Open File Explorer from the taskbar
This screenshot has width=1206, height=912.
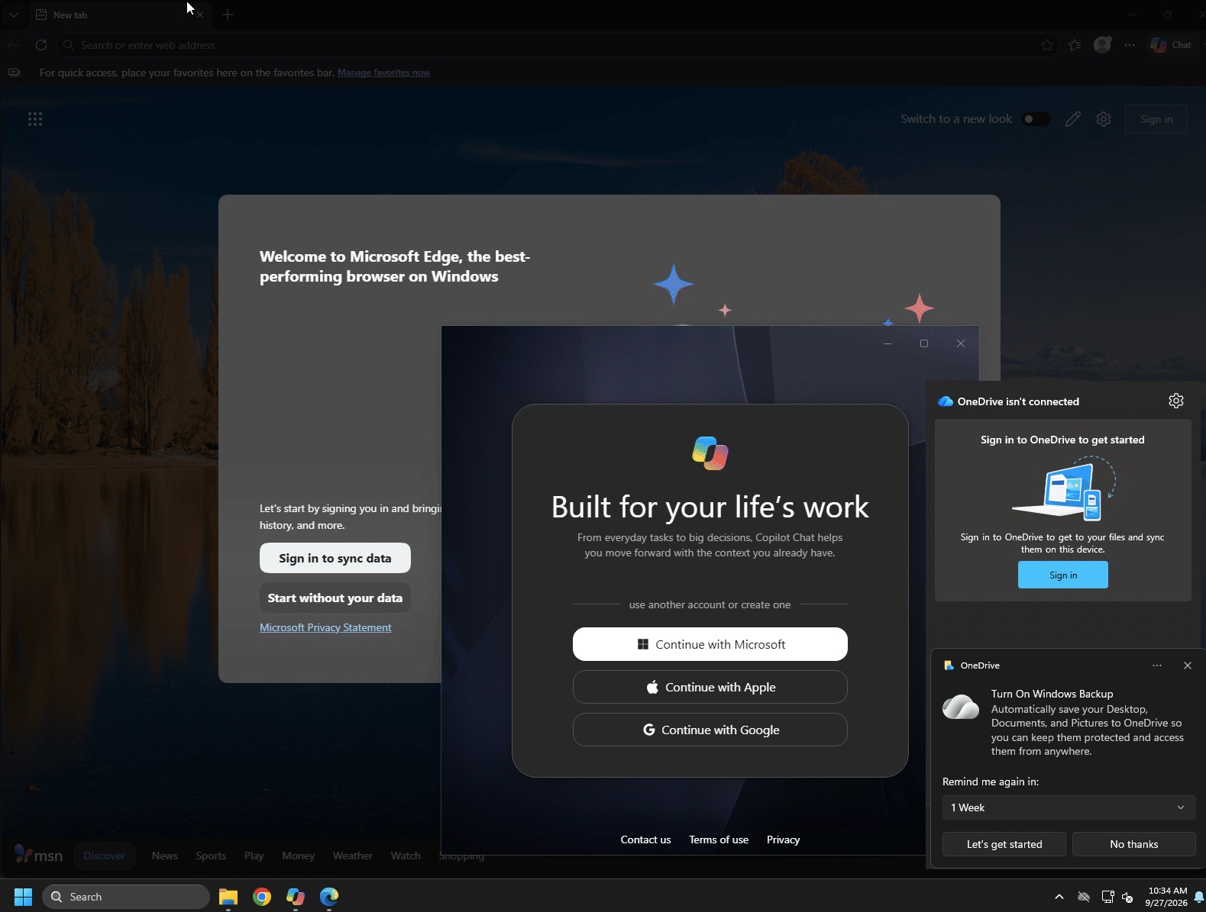tap(228, 897)
